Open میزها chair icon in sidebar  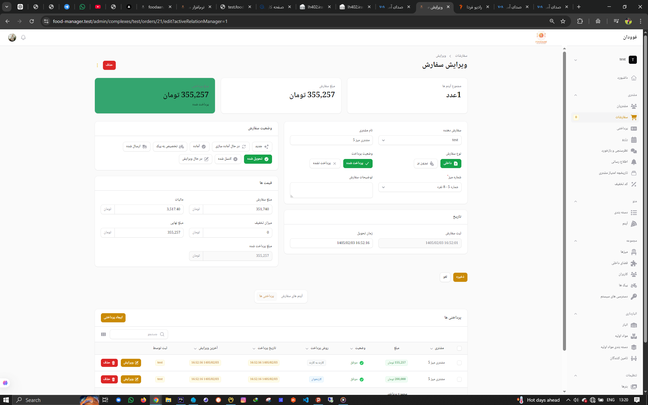[634, 252]
